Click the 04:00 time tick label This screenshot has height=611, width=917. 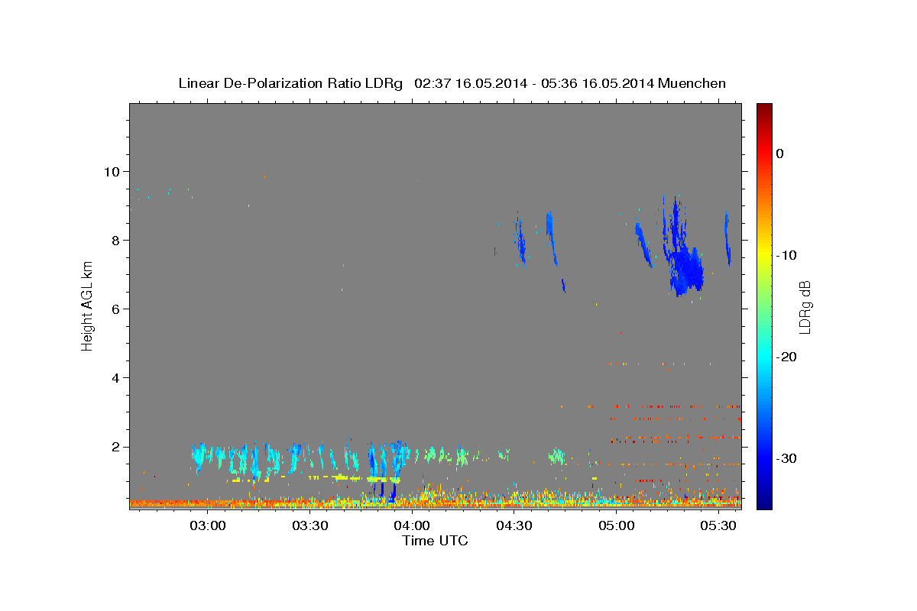412,525
